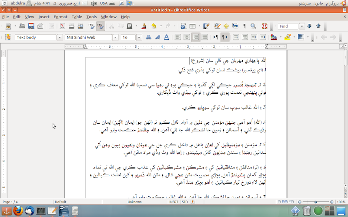Save document with the floppy disk icon
This screenshot has width=348, height=217.
click(31, 26)
